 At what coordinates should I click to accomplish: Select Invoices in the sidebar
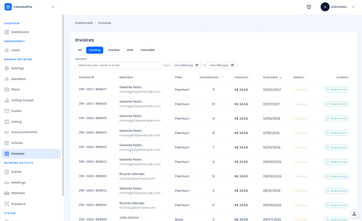click(x=31, y=154)
